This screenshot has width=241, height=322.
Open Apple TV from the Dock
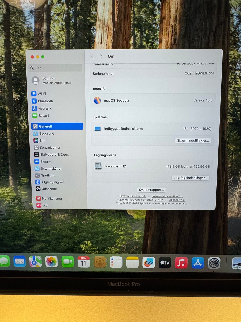(165, 263)
